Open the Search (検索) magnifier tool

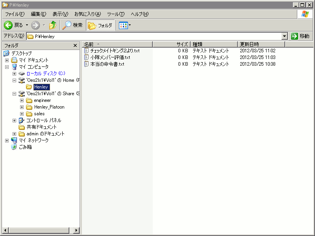click(72, 25)
